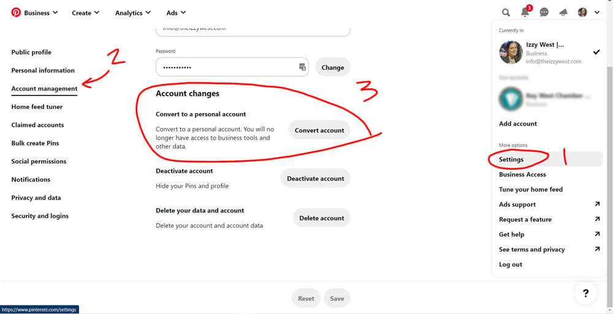The height and width of the screenshot is (314, 613).
Task: Open the help question mark button
Action: (585, 293)
